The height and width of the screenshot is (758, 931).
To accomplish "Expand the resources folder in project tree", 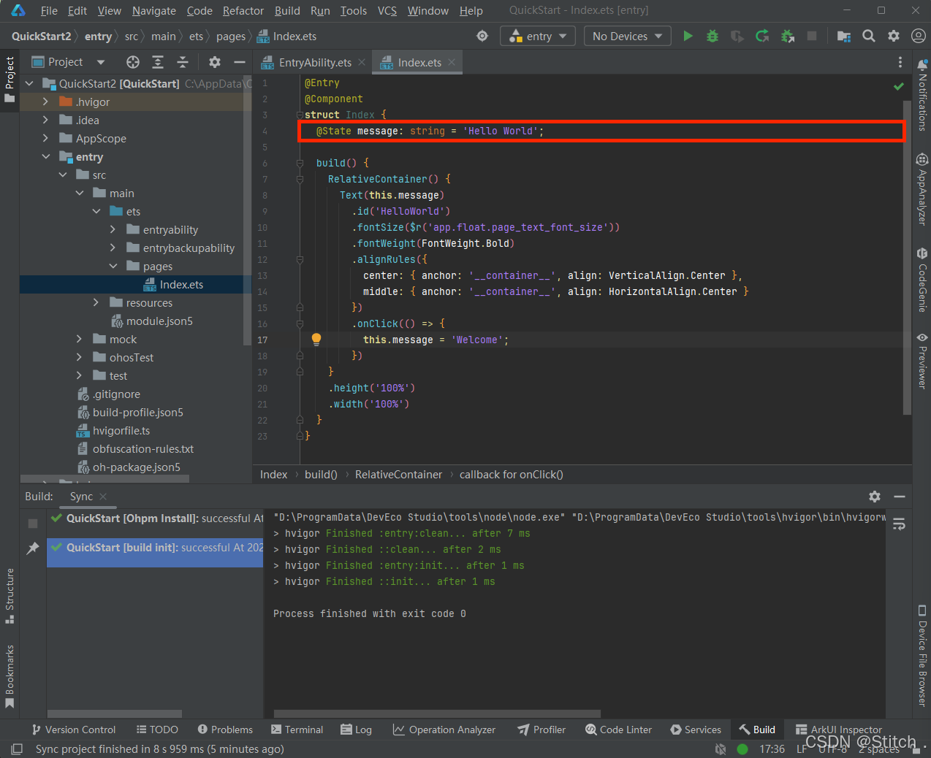I will coord(96,302).
